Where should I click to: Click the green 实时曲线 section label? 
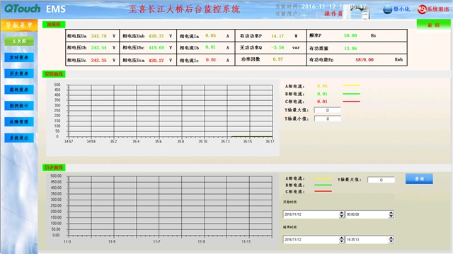click(54, 74)
